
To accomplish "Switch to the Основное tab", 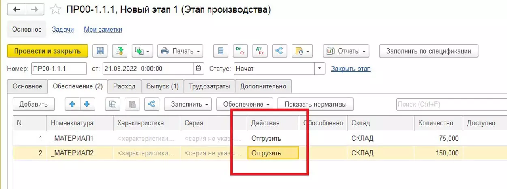I will click(x=27, y=86).
